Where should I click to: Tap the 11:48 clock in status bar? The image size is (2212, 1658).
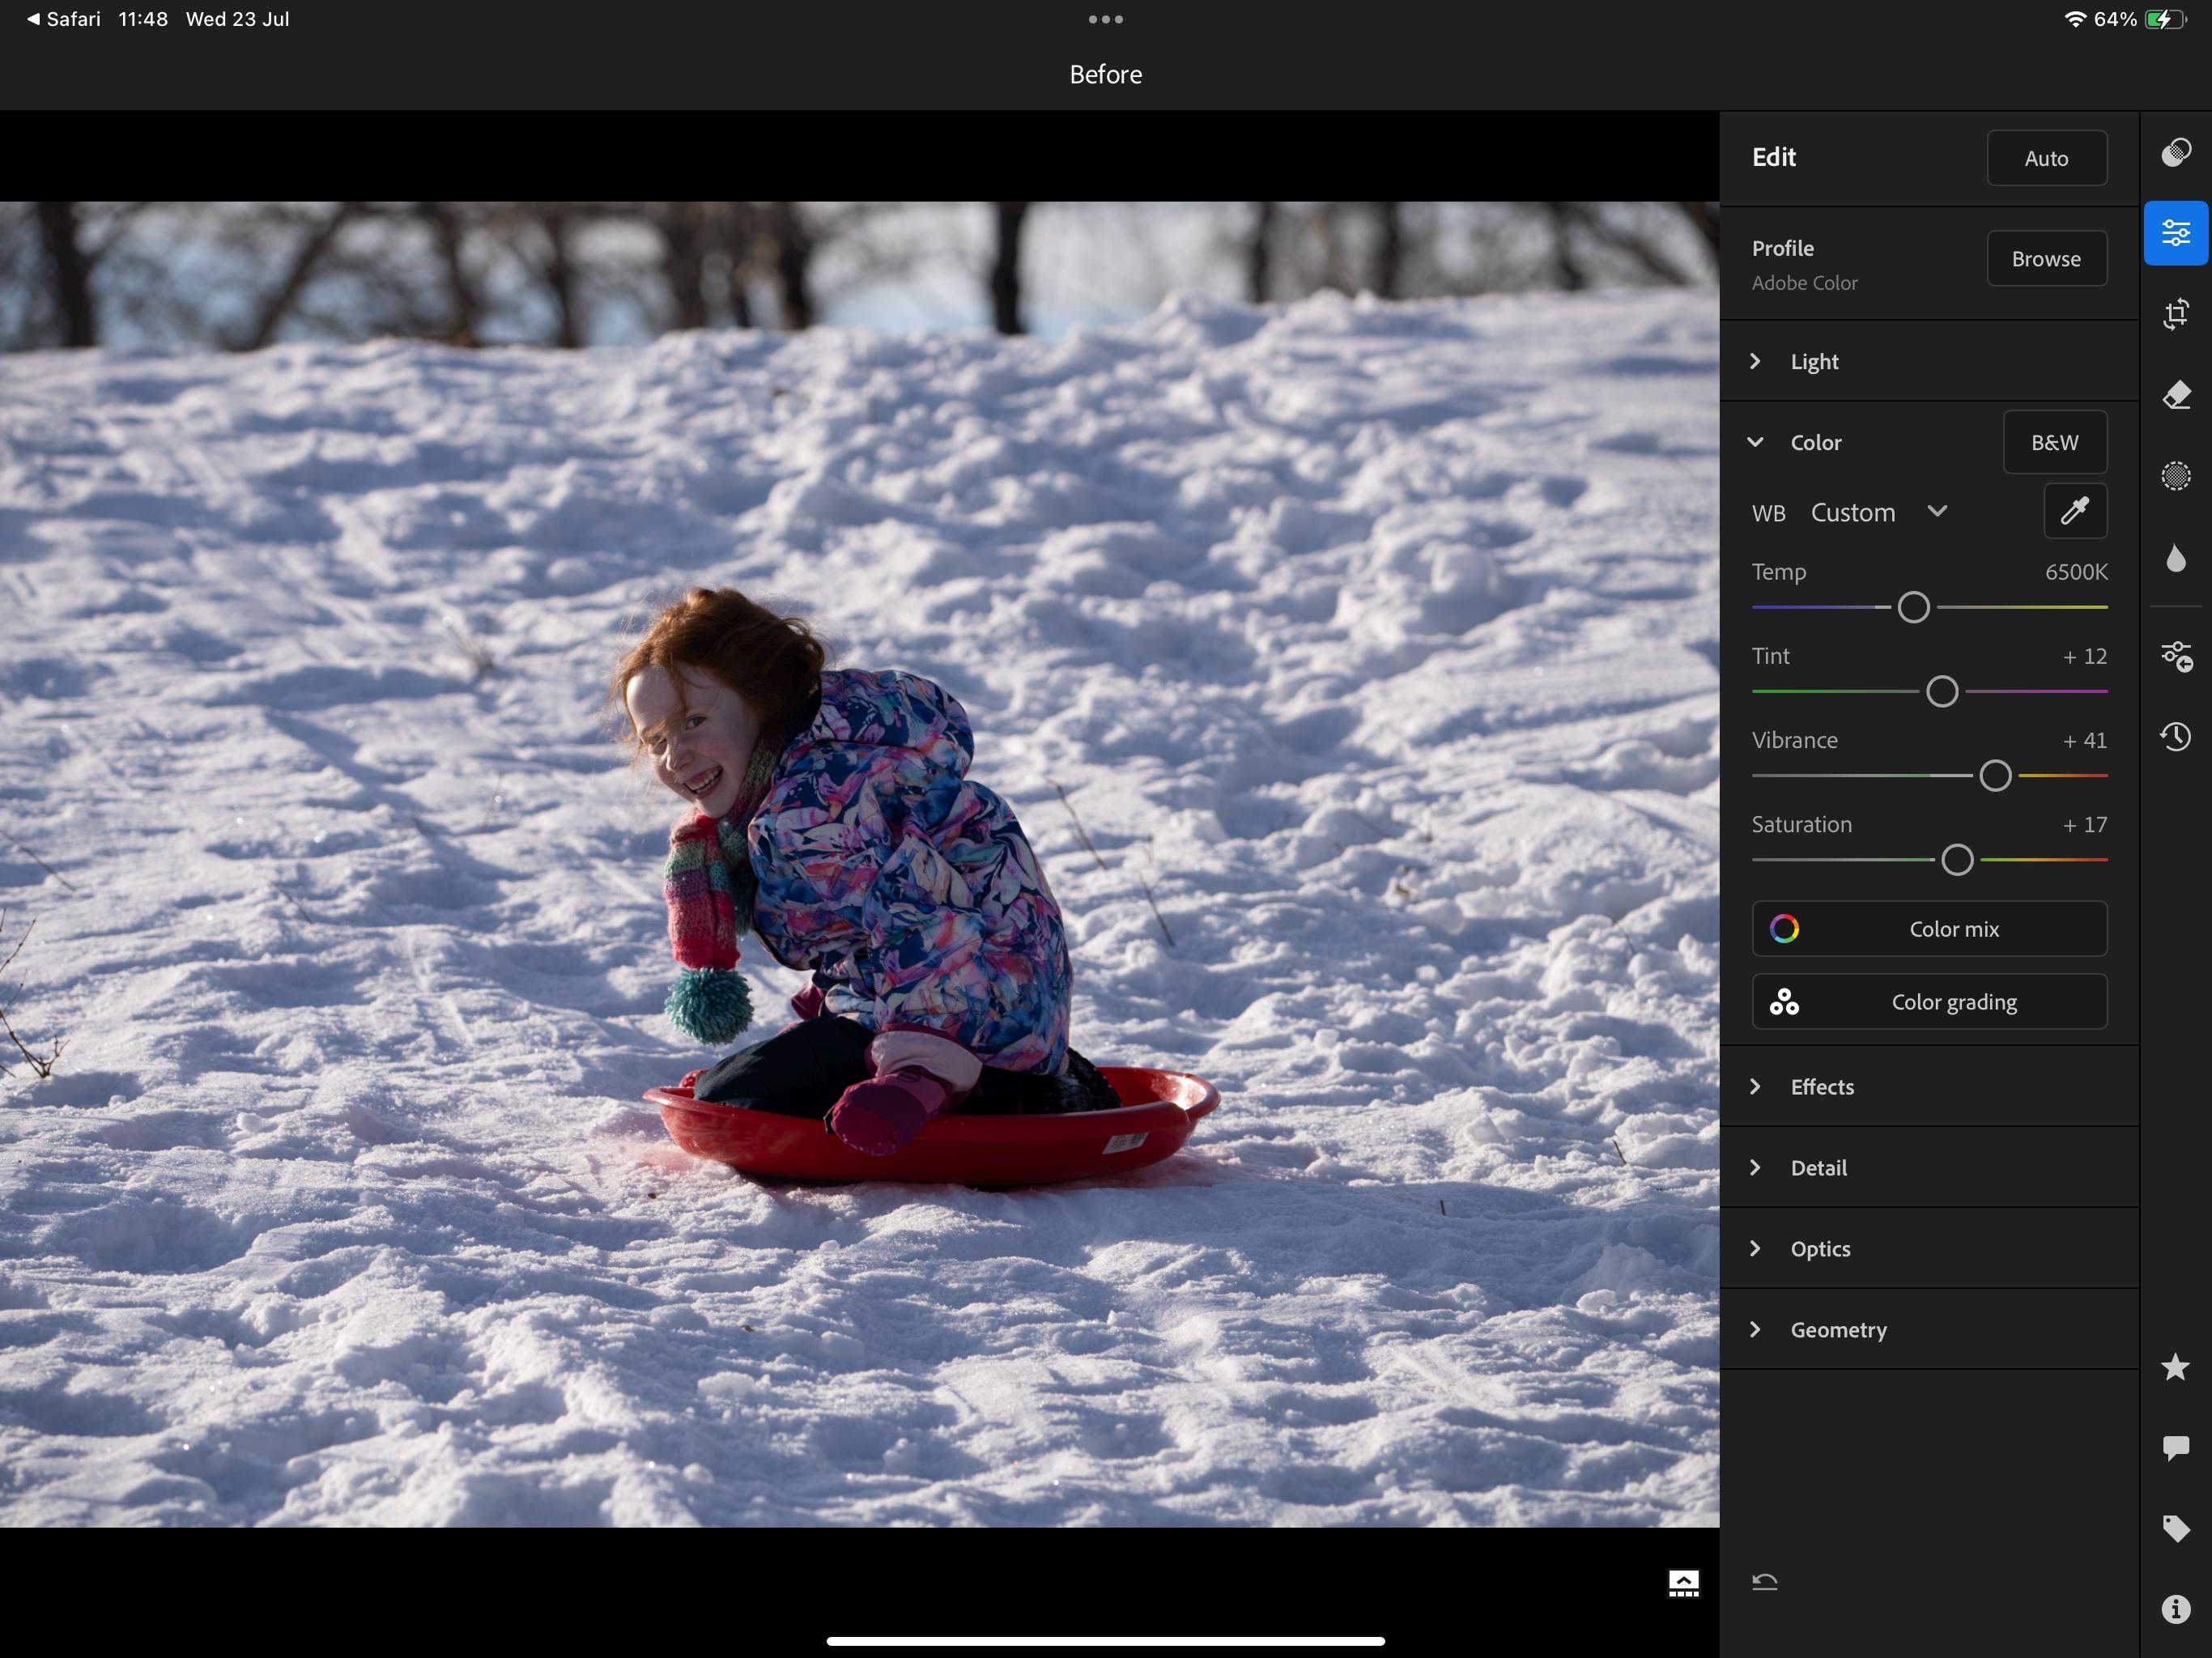[143, 19]
